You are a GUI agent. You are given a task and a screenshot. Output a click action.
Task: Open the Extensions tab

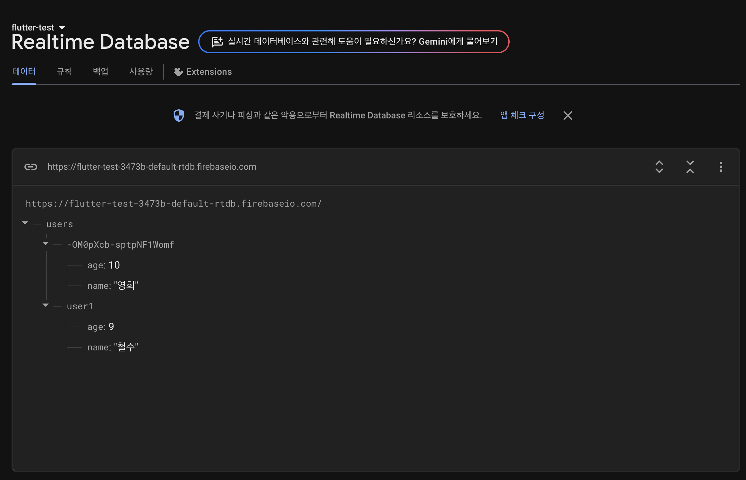pyautogui.click(x=203, y=72)
